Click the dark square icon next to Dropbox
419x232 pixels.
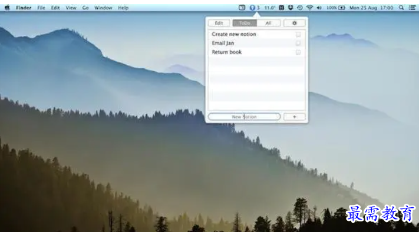[x=281, y=8]
